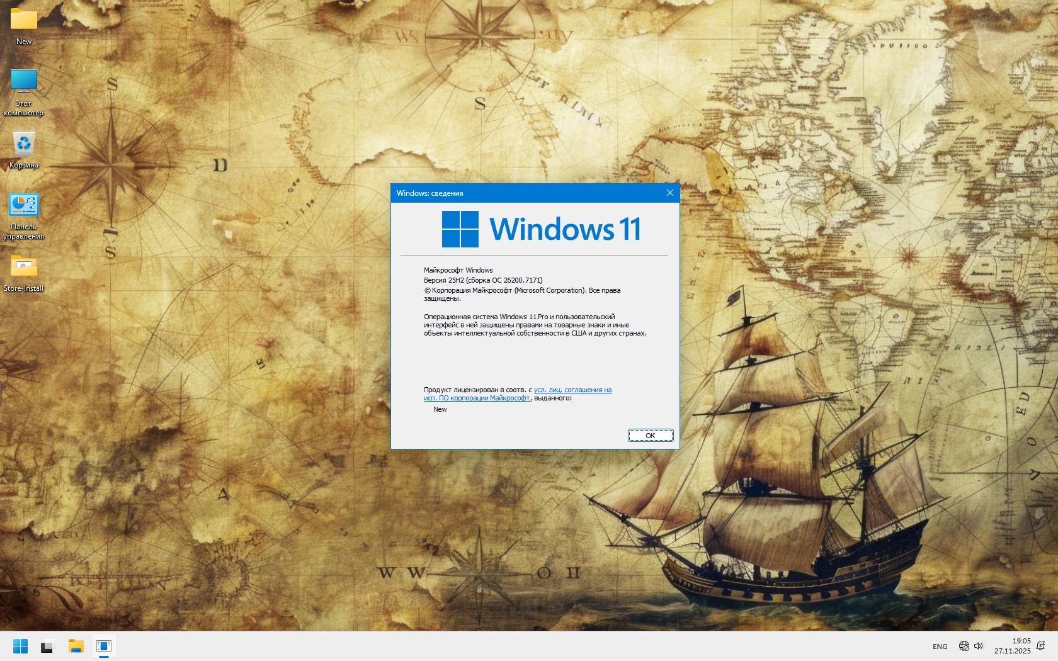
Task: Open the усл. лиц. соглашения license link
Action: pyautogui.click(x=572, y=390)
